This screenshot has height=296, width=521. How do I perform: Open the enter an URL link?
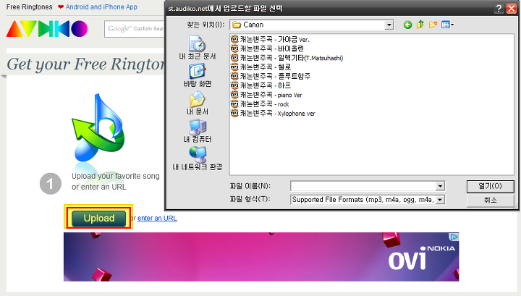157,219
